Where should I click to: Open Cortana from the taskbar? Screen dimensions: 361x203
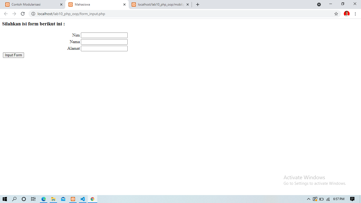pyautogui.click(x=24, y=199)
